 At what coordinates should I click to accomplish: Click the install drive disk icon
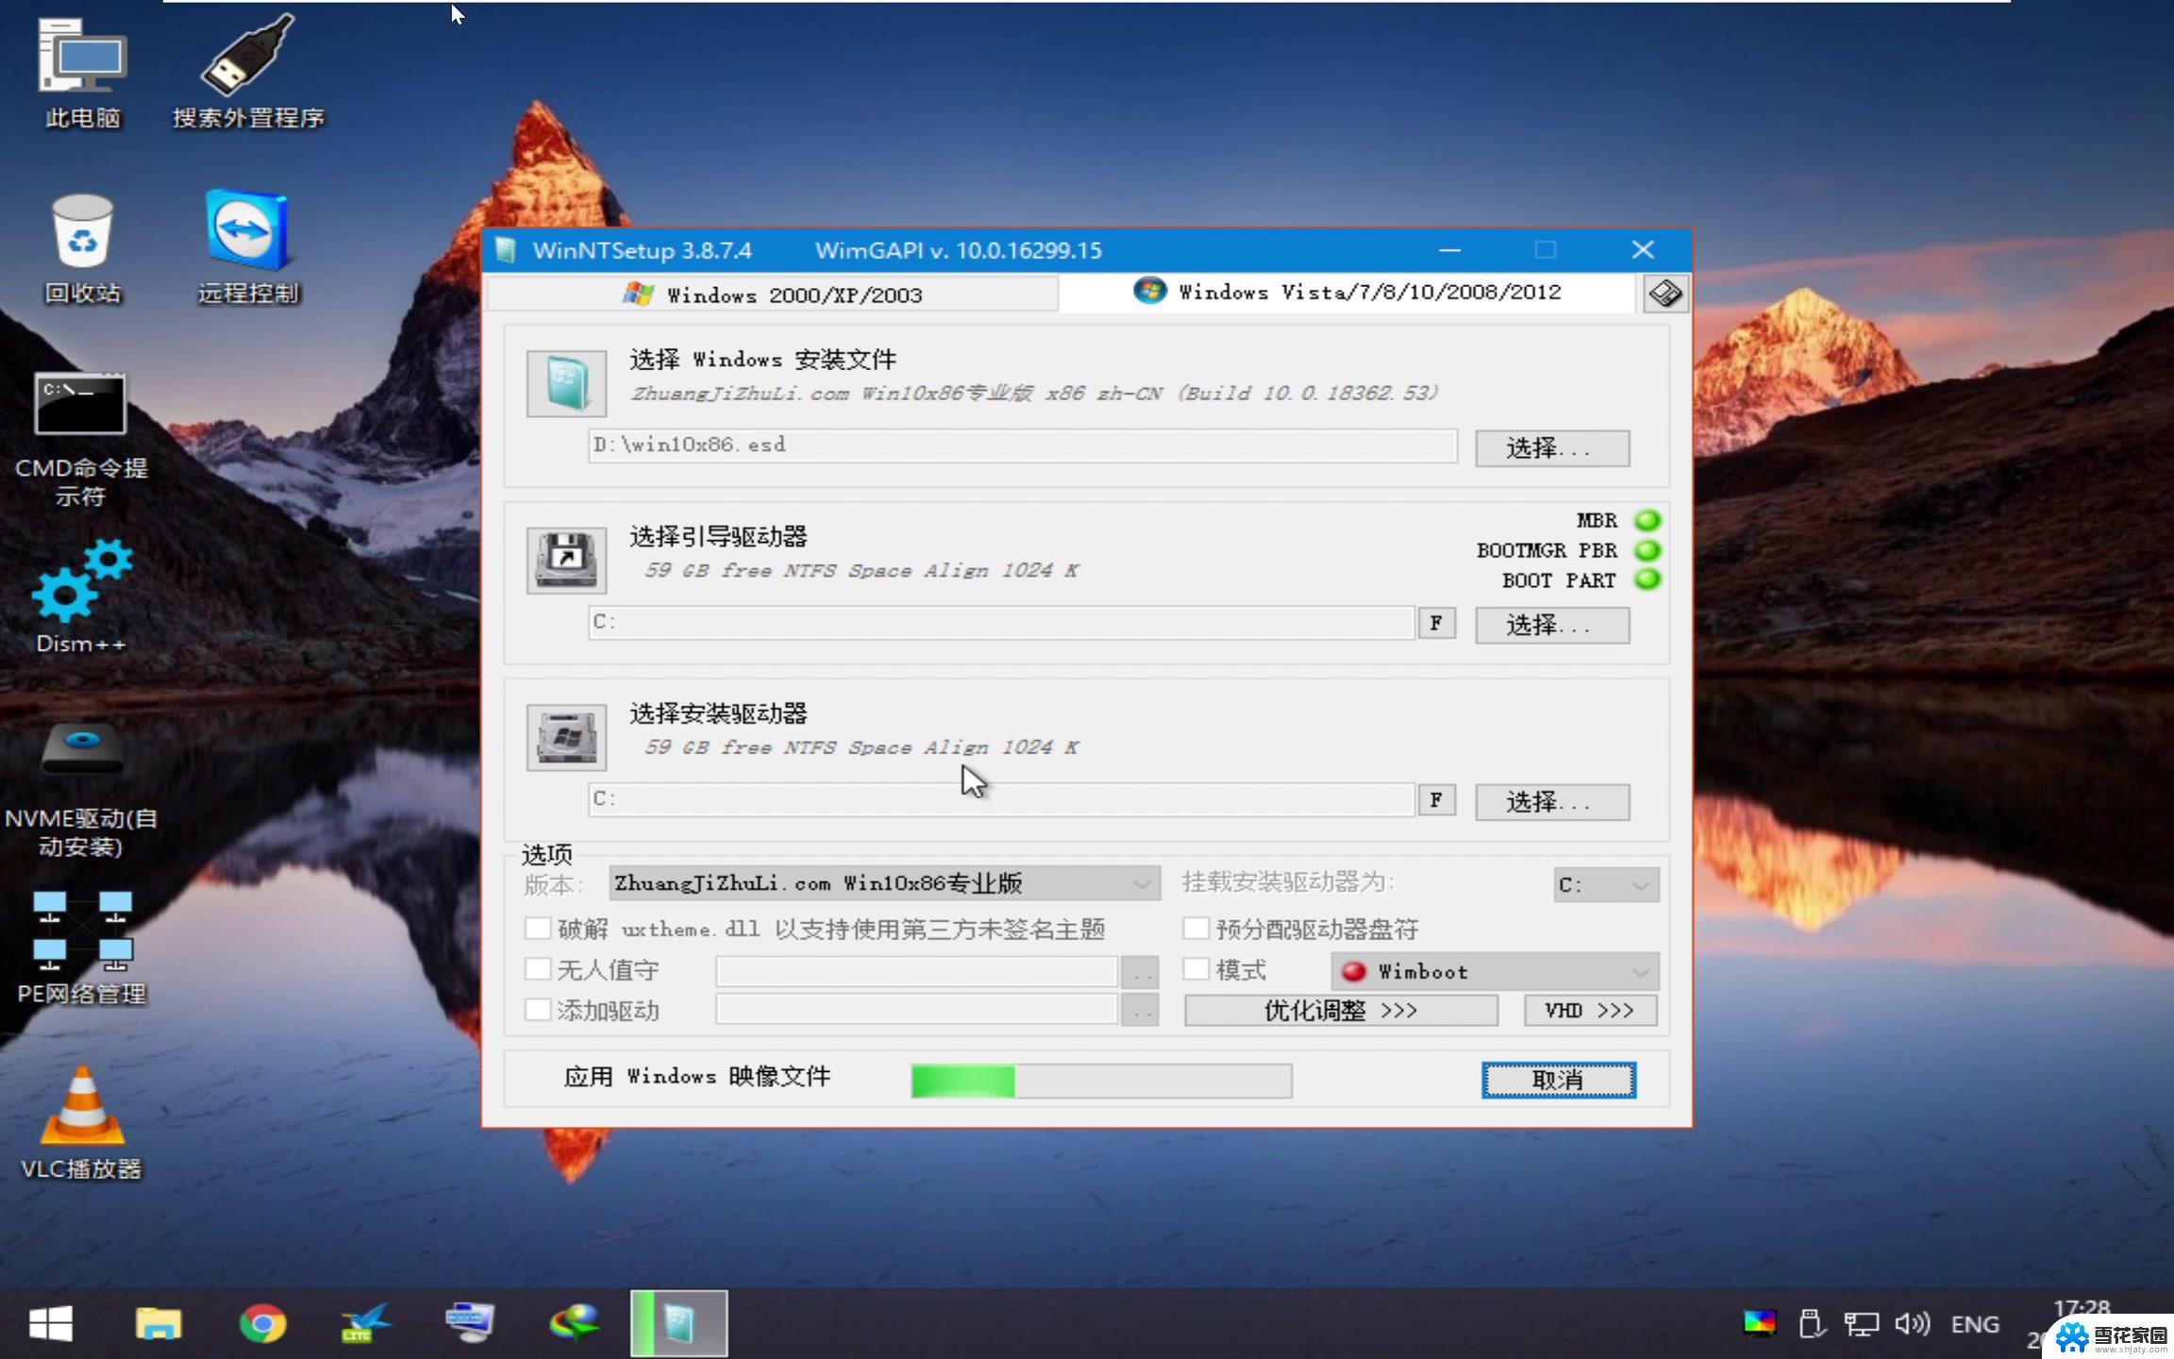coord(566,737)
